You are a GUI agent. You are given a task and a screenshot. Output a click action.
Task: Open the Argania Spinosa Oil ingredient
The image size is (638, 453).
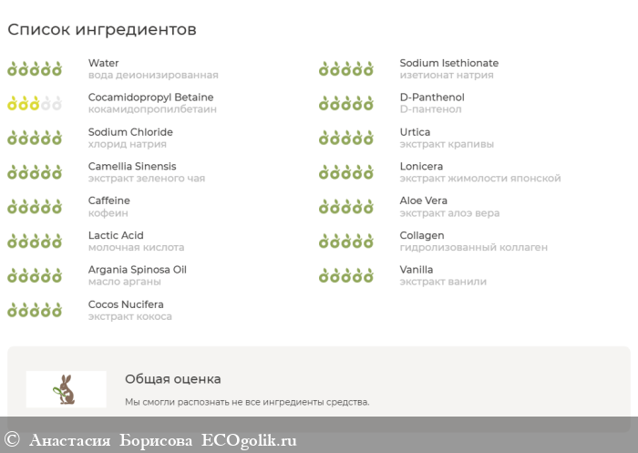point(137,270)
